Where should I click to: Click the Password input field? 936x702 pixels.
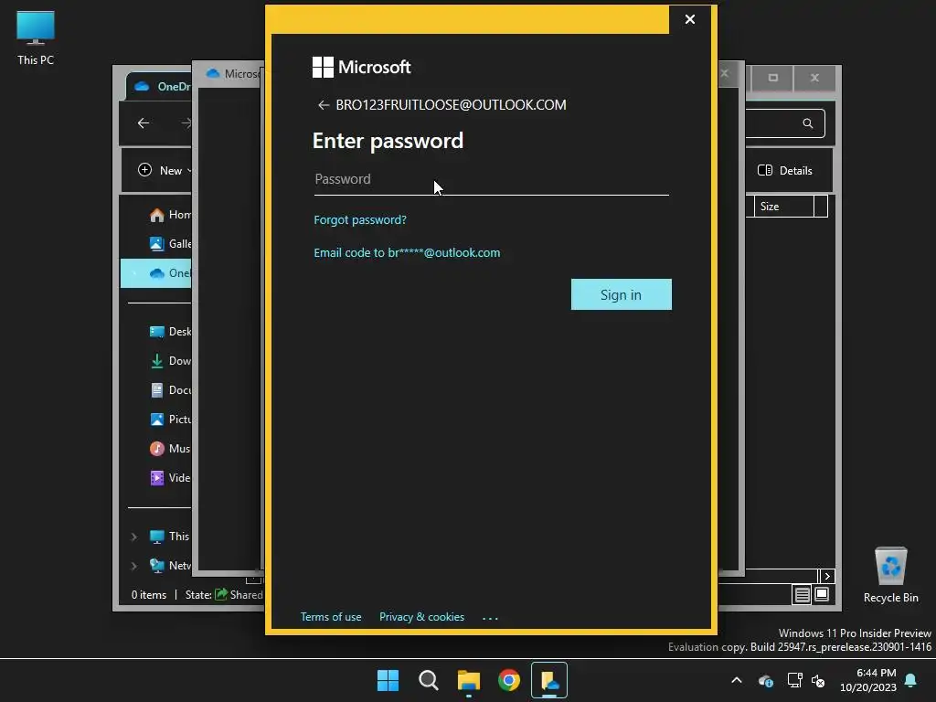[x=491, y=179]
